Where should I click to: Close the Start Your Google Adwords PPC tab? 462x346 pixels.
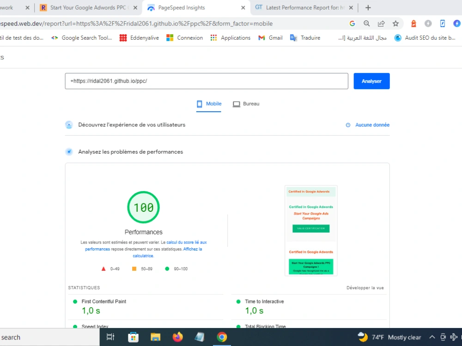coord(135,8)
